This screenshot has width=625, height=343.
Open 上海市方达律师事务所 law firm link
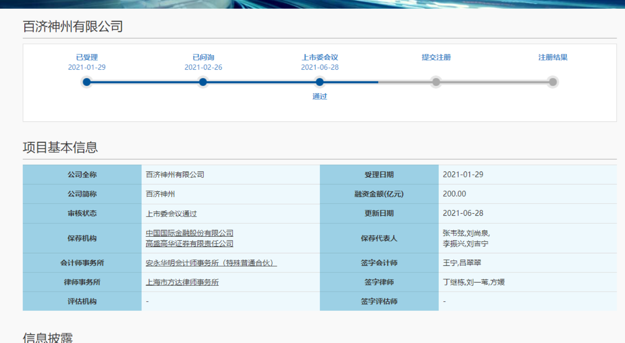pos(182,282)
